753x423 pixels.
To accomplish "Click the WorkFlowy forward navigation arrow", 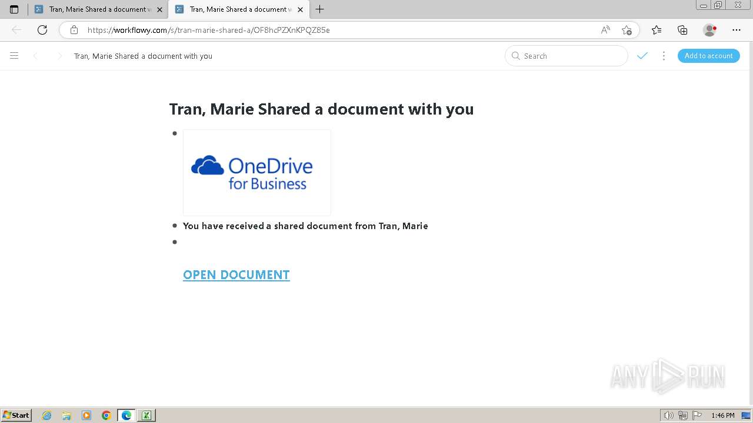I will 59,56.
